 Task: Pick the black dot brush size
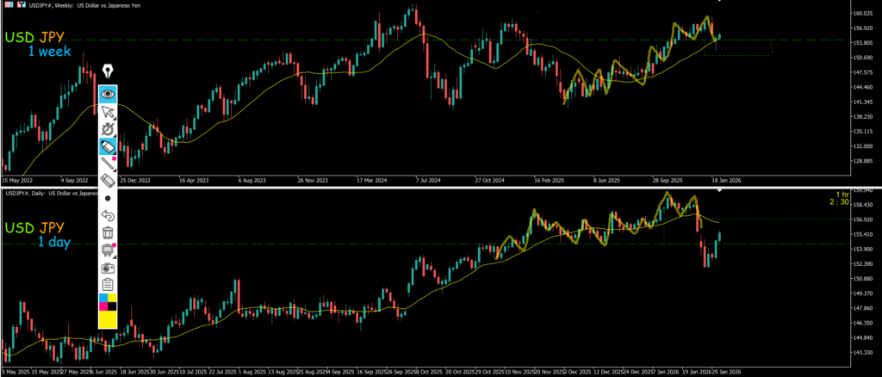click(109, 198)
